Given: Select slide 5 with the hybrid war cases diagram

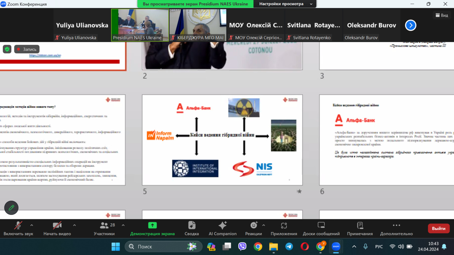Looking at the screenshot, I should (x=222, y=140).
